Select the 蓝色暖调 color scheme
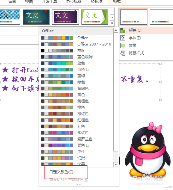The height and width of the screenshot is (190, 173). 76,57
